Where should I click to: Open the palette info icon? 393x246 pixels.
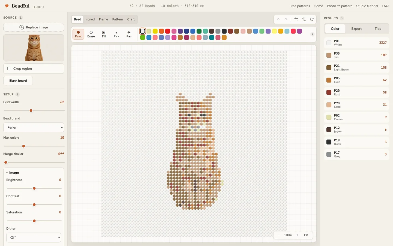312,34
